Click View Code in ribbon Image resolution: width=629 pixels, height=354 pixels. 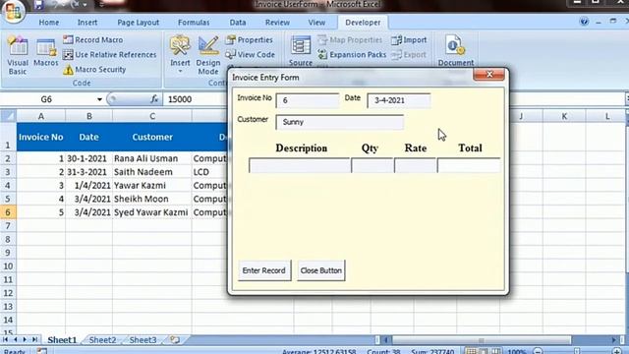tap(250, 55)
